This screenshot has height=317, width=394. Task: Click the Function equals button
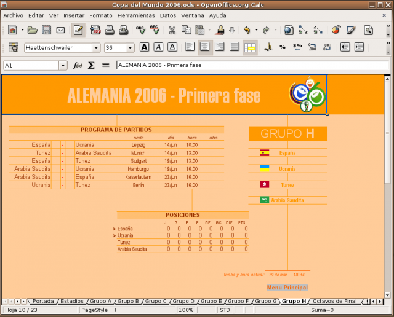click(105, 66)
